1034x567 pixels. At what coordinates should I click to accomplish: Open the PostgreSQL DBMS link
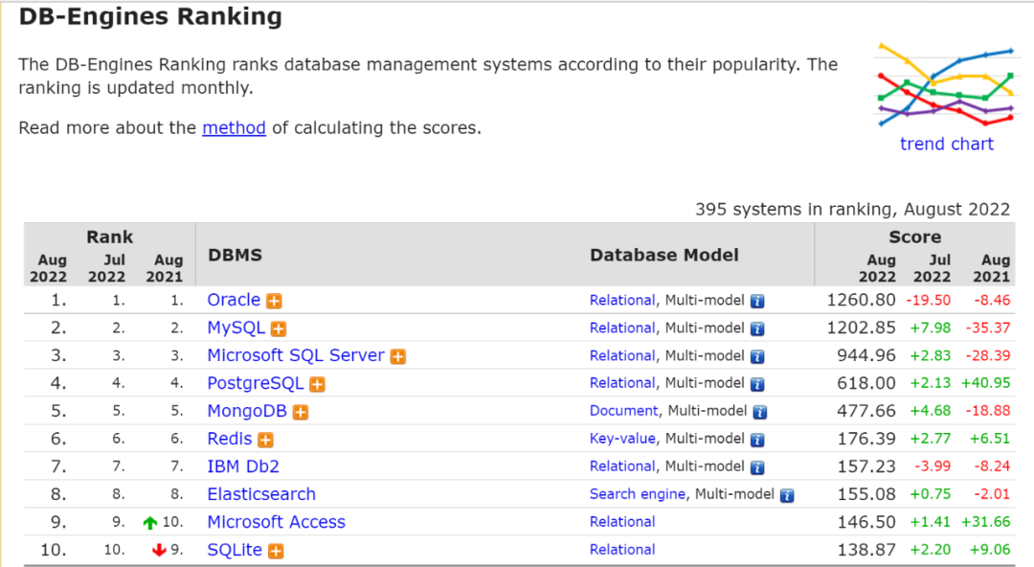(x=256, y=383)
